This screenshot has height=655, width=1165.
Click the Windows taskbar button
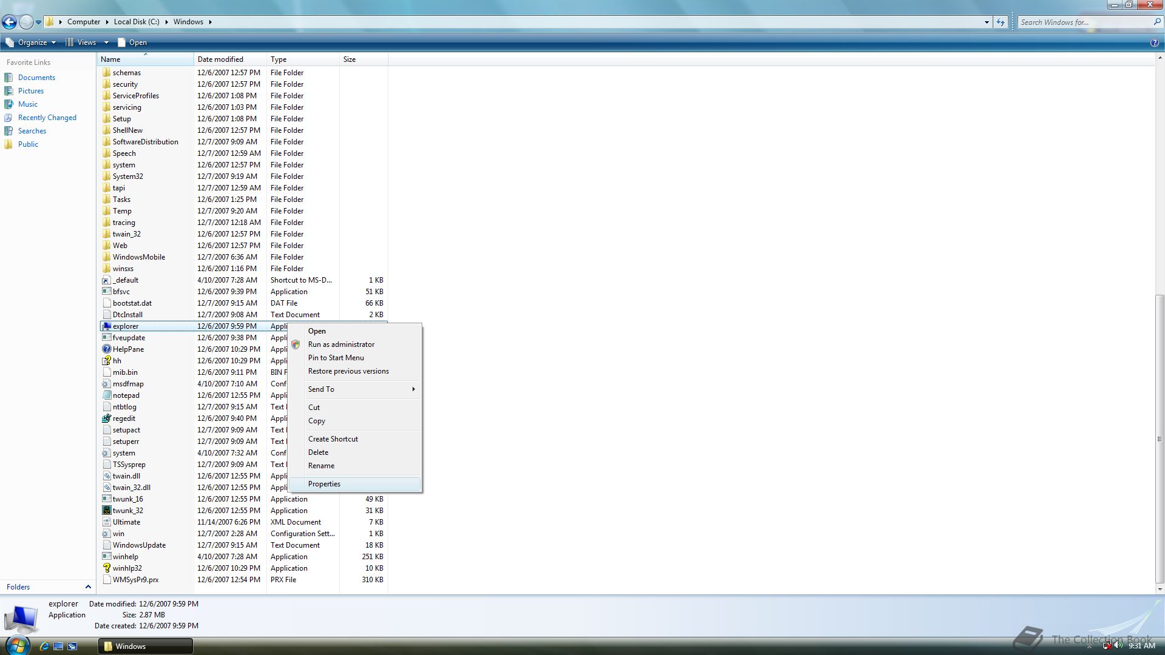(x=145, y=647)
